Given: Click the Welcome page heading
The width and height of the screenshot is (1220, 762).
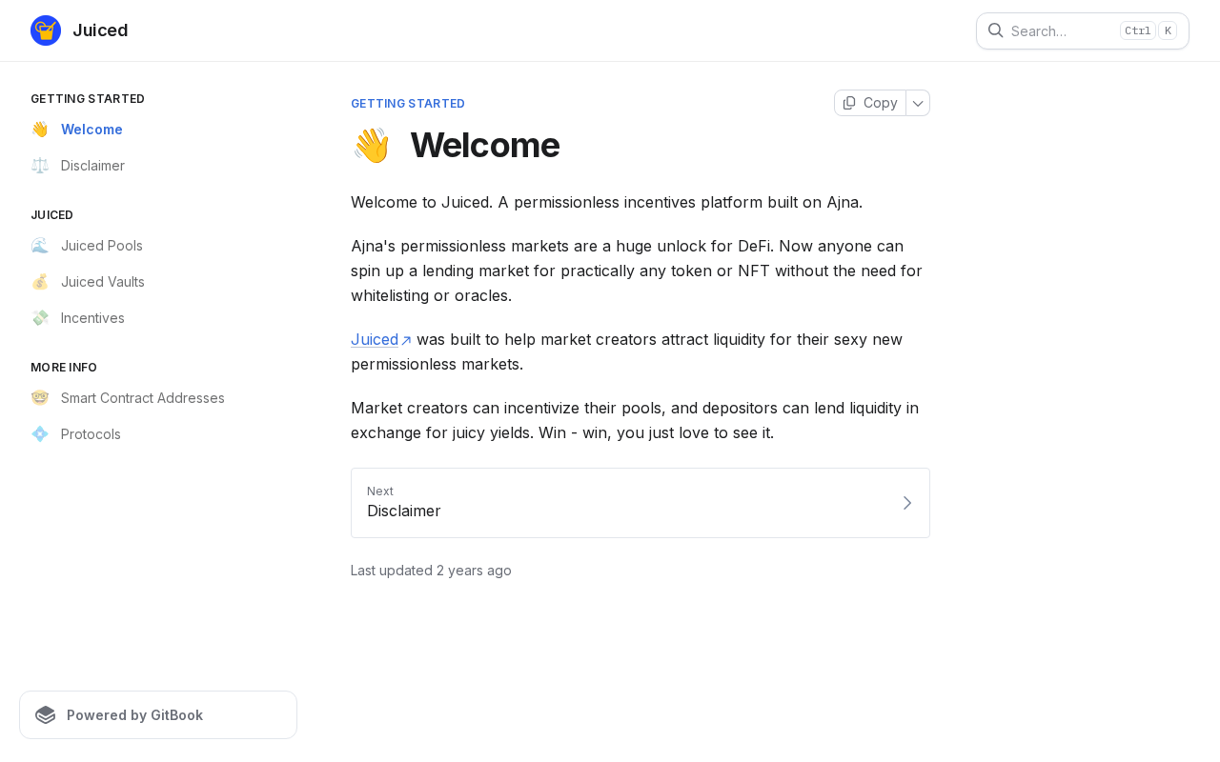Looking at the screenshot, I should pyautogui.click(x=485, y=145).
